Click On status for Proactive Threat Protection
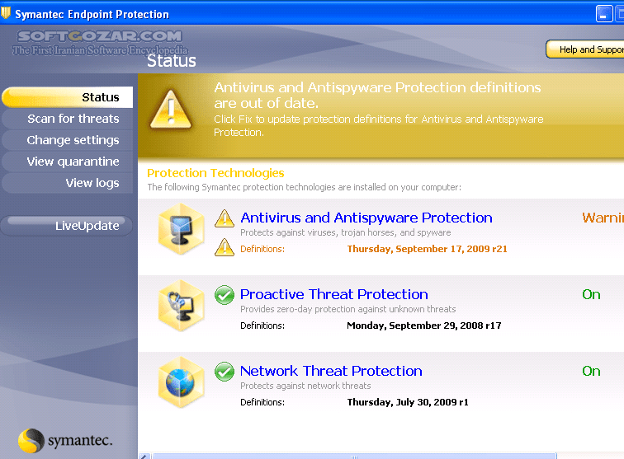 (591, 294)
